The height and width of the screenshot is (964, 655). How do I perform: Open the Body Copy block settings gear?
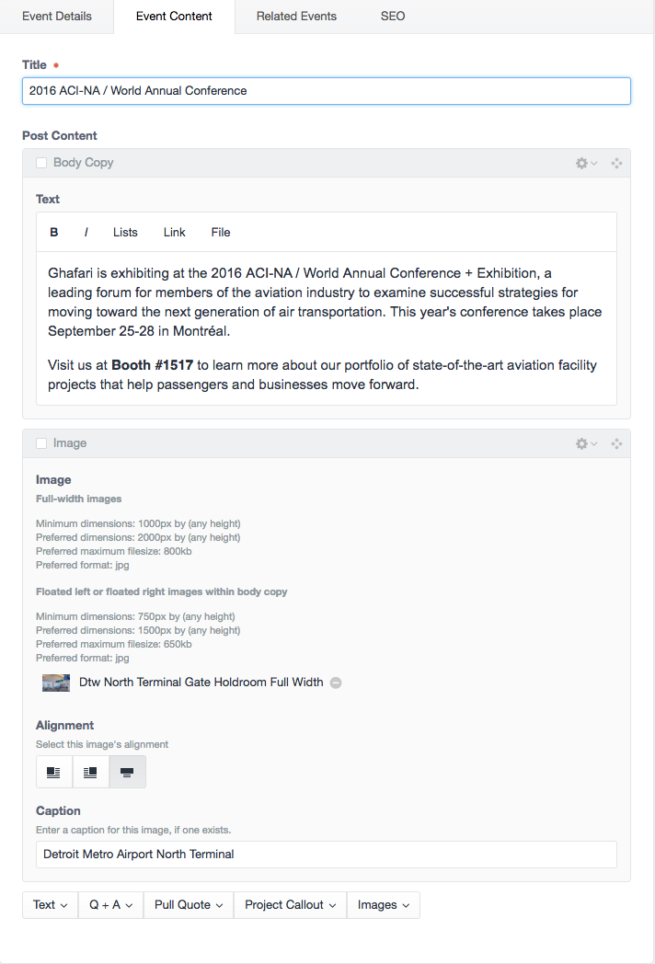(x=586, y=163)
